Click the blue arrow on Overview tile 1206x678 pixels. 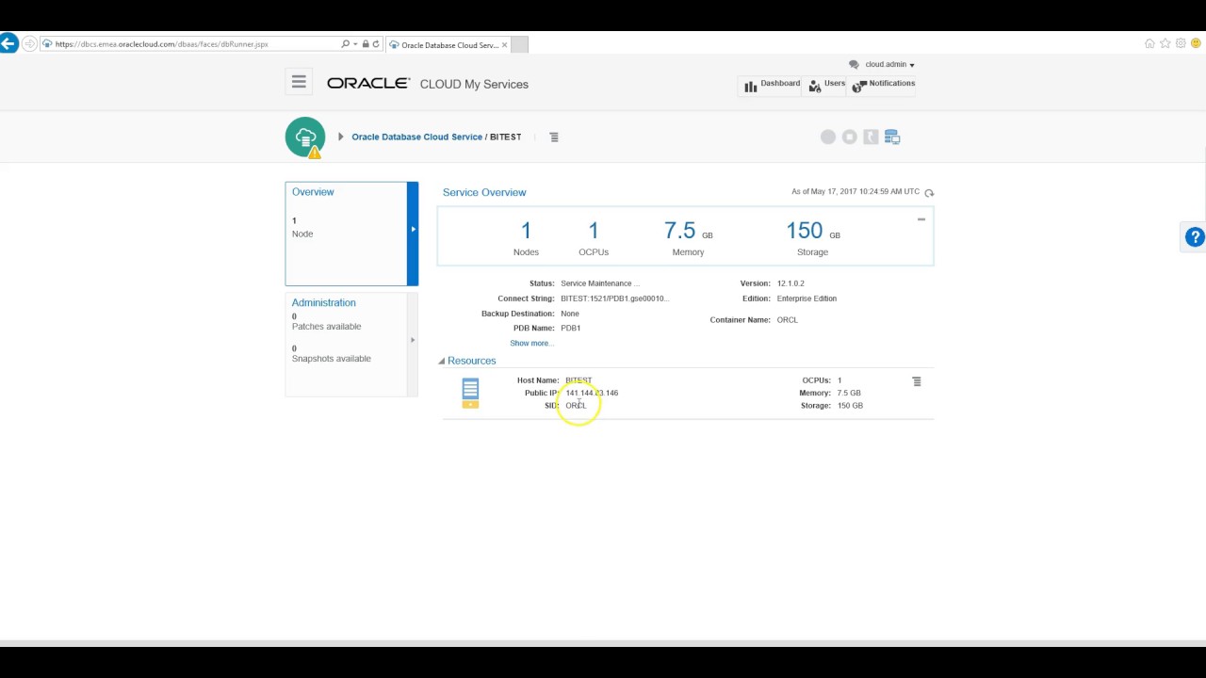click(x=413, y=234)
